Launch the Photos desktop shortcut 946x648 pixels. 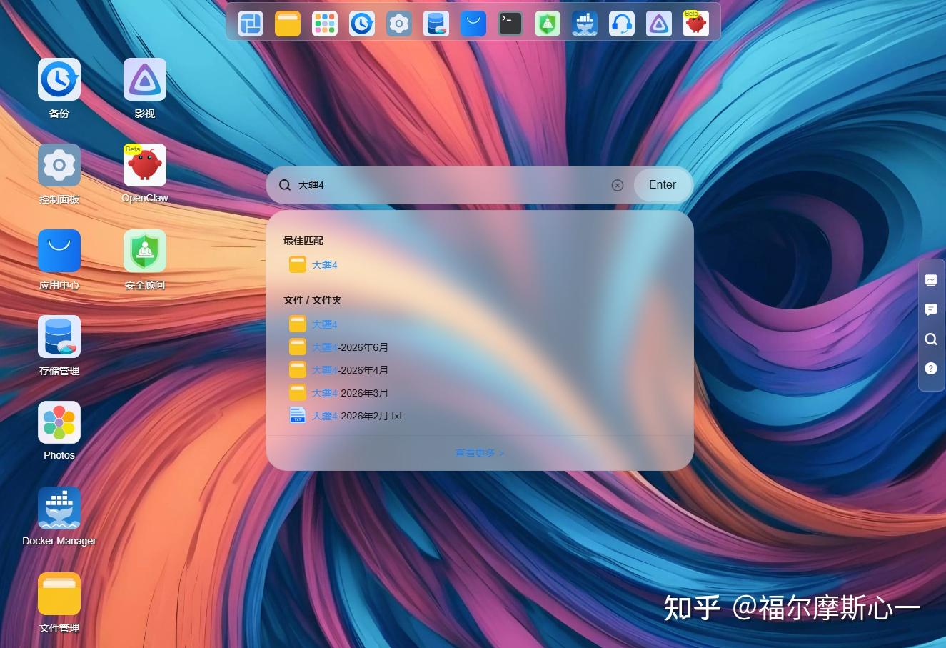59,422
